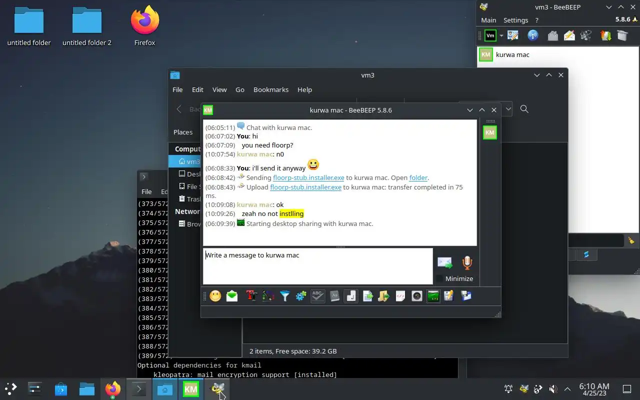Click the funnel filter icon in chat toolbar
640x400 pixels.
(x=284, y=296)
